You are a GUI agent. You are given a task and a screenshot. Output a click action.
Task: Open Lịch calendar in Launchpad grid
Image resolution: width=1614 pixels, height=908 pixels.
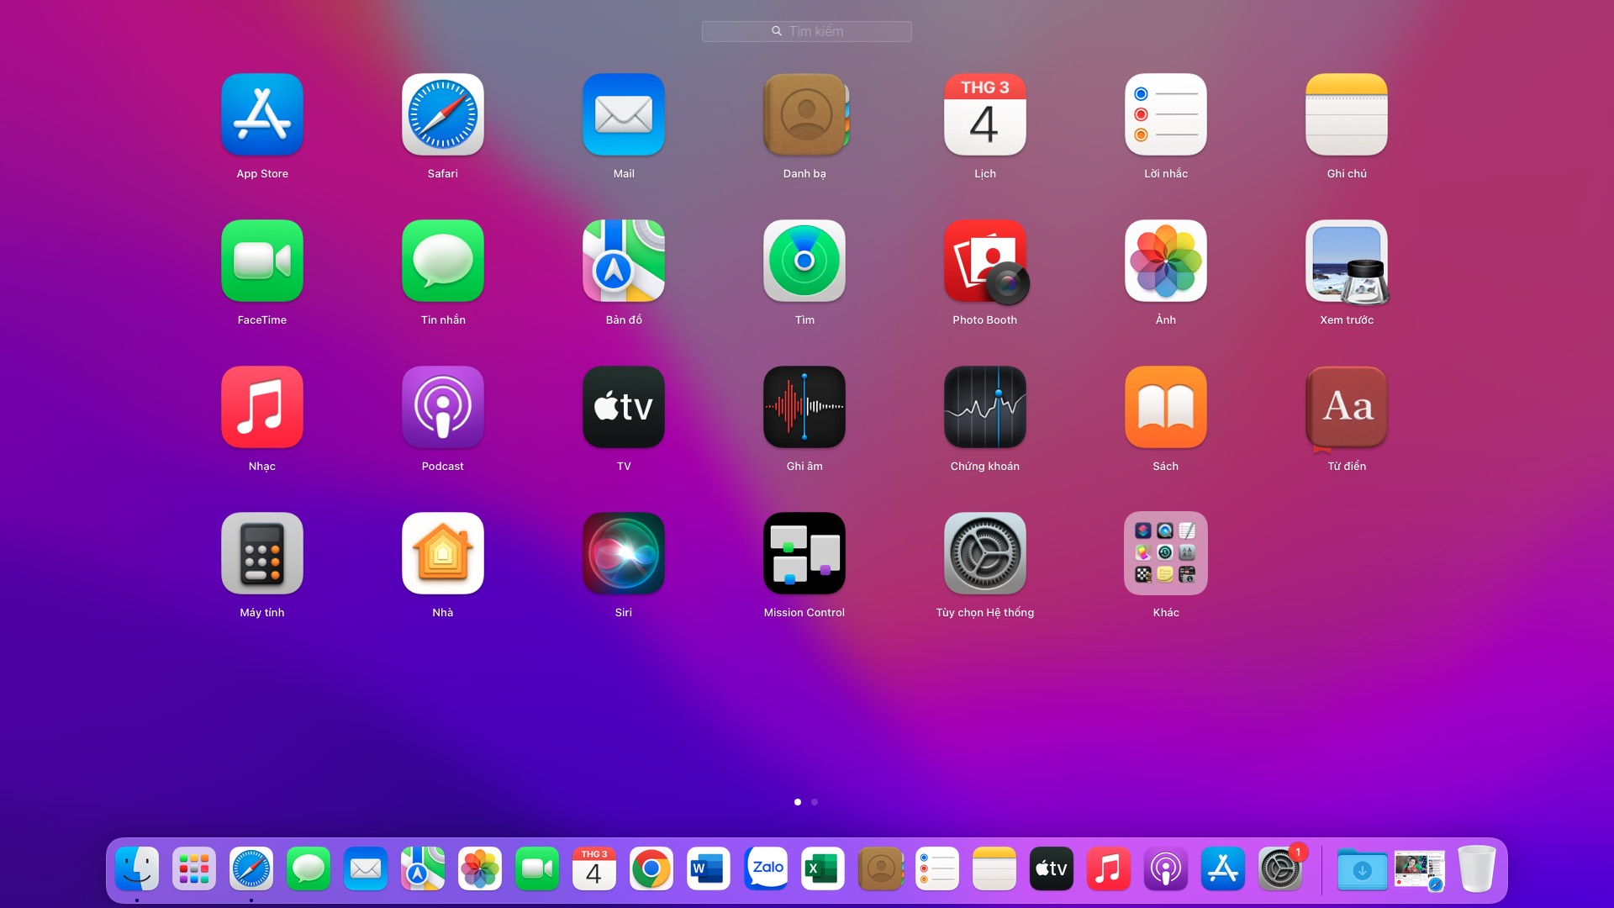click(x=985, y=114)
